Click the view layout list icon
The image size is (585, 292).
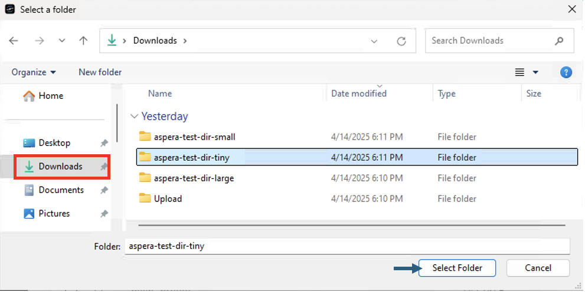(x=519, y=72)
